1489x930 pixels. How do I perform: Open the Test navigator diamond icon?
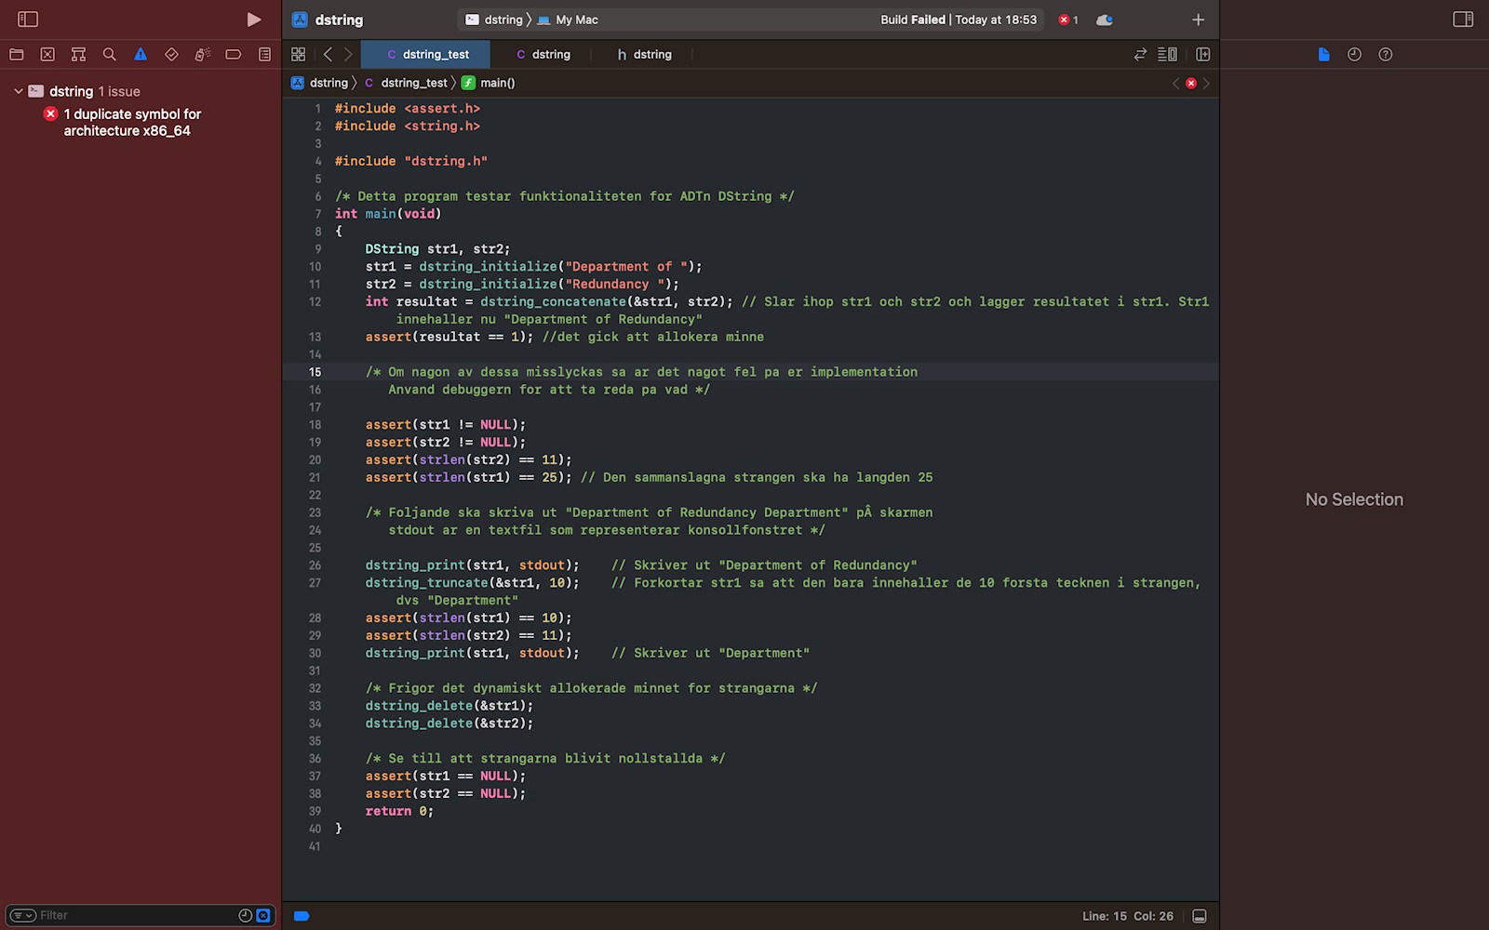click(171, 55)
